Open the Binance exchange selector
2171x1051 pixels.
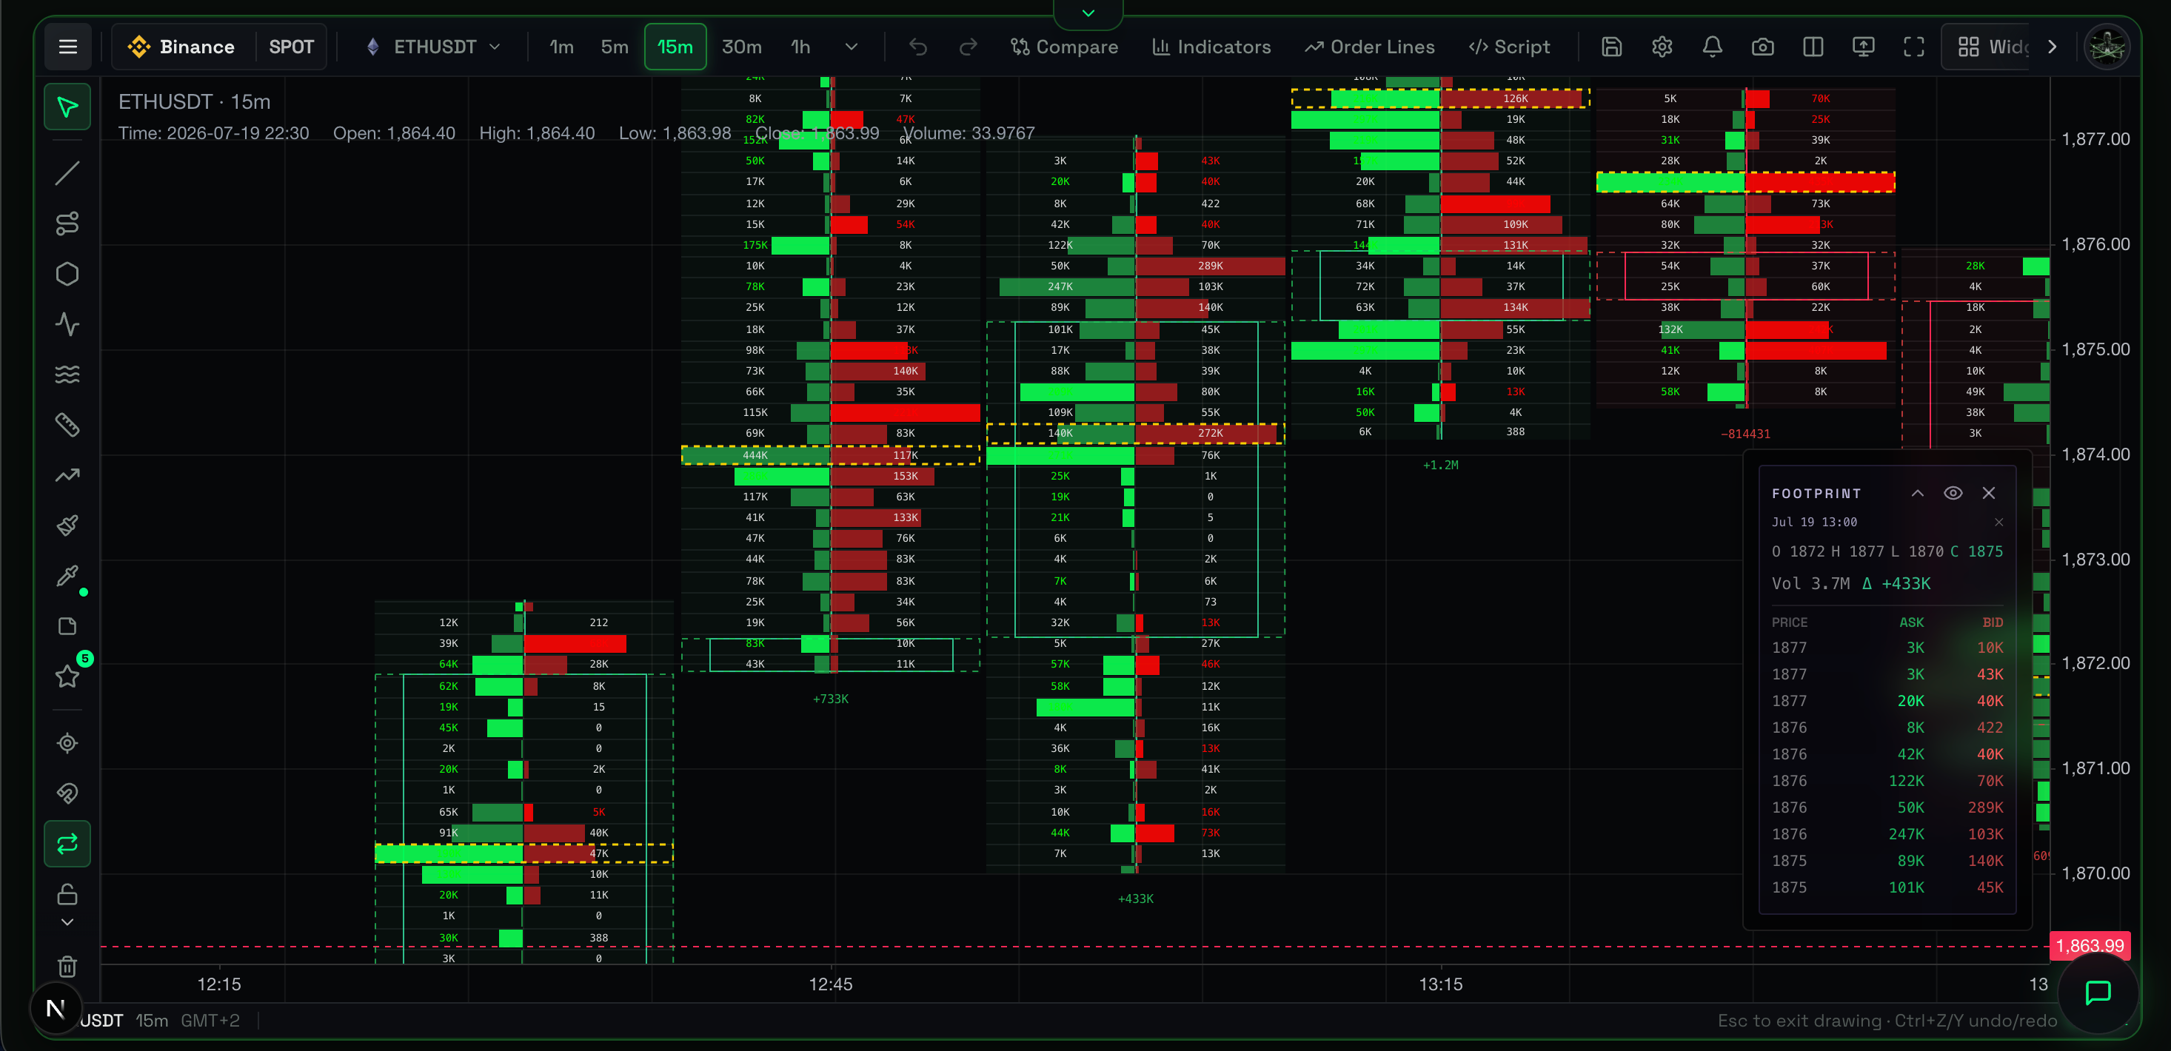(181, 47)
